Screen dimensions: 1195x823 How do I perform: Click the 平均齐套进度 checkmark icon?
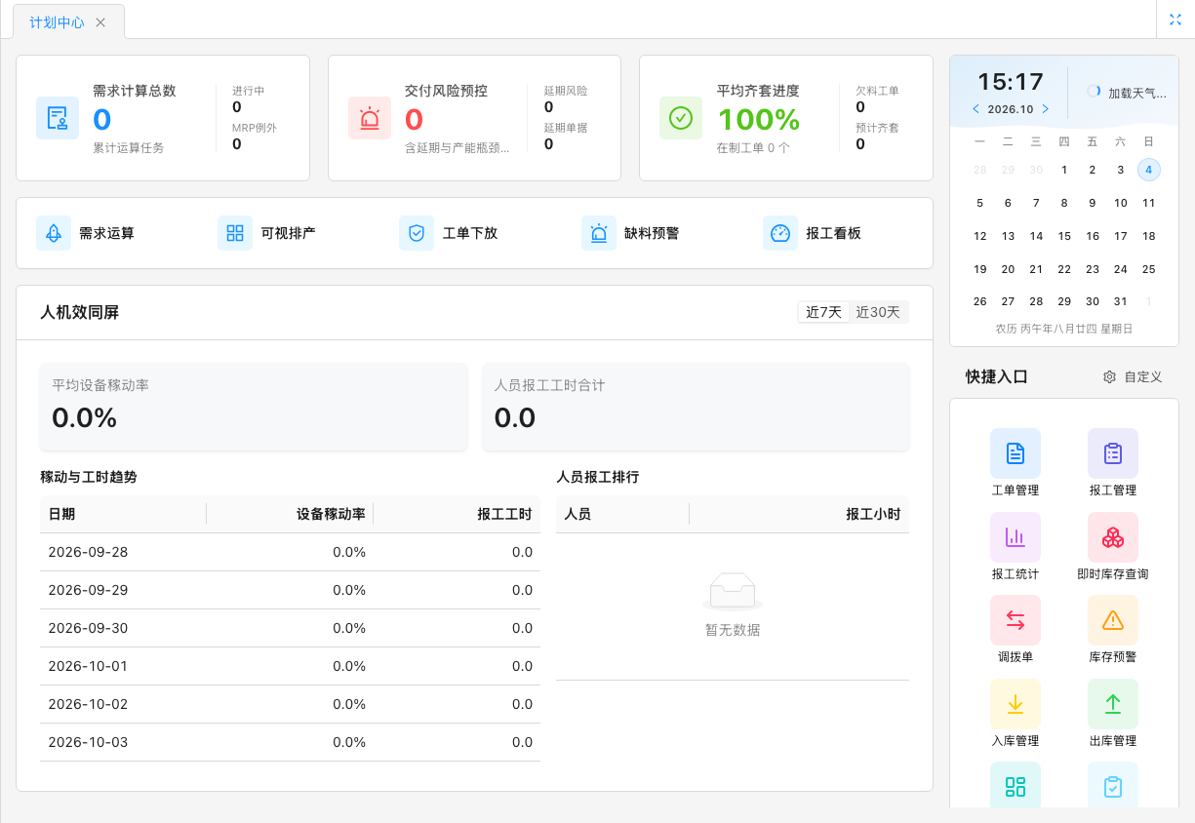681,118
